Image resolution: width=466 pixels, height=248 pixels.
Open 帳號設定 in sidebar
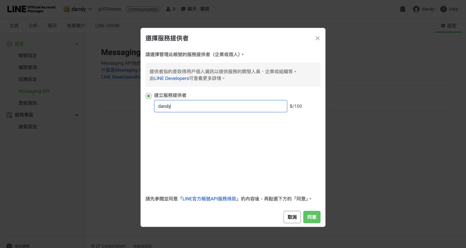pyautogui.click(x=28, y=56)
